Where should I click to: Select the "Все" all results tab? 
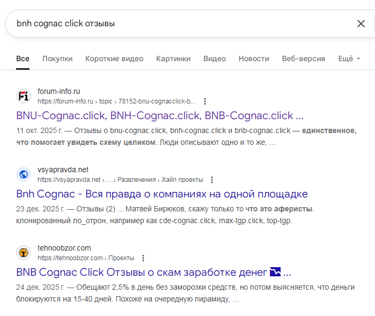(x=23, y=58)
